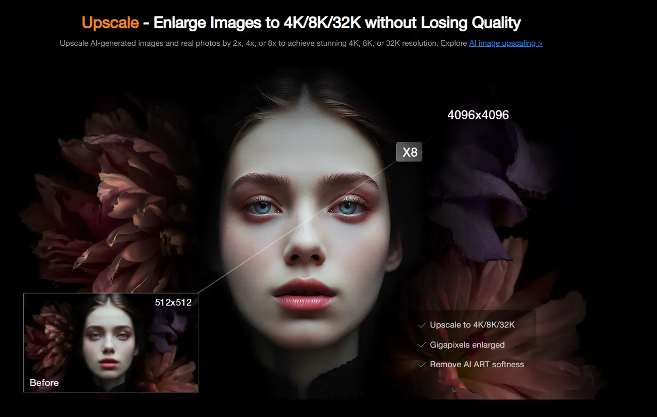
Task: Click the "Gigapixels enlarged" feature text
Action: click(x=467, y=345)
